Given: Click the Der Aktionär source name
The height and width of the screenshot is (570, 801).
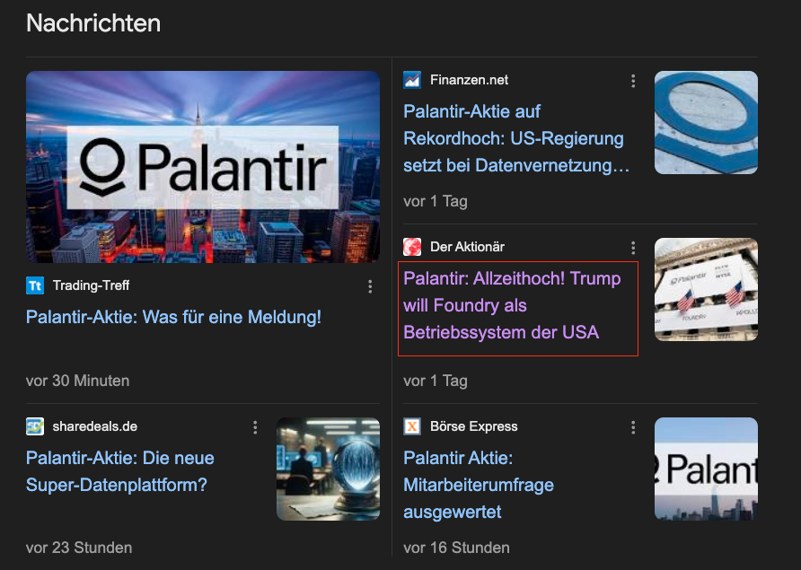Looking at the screenshot, I should (467, 247).
